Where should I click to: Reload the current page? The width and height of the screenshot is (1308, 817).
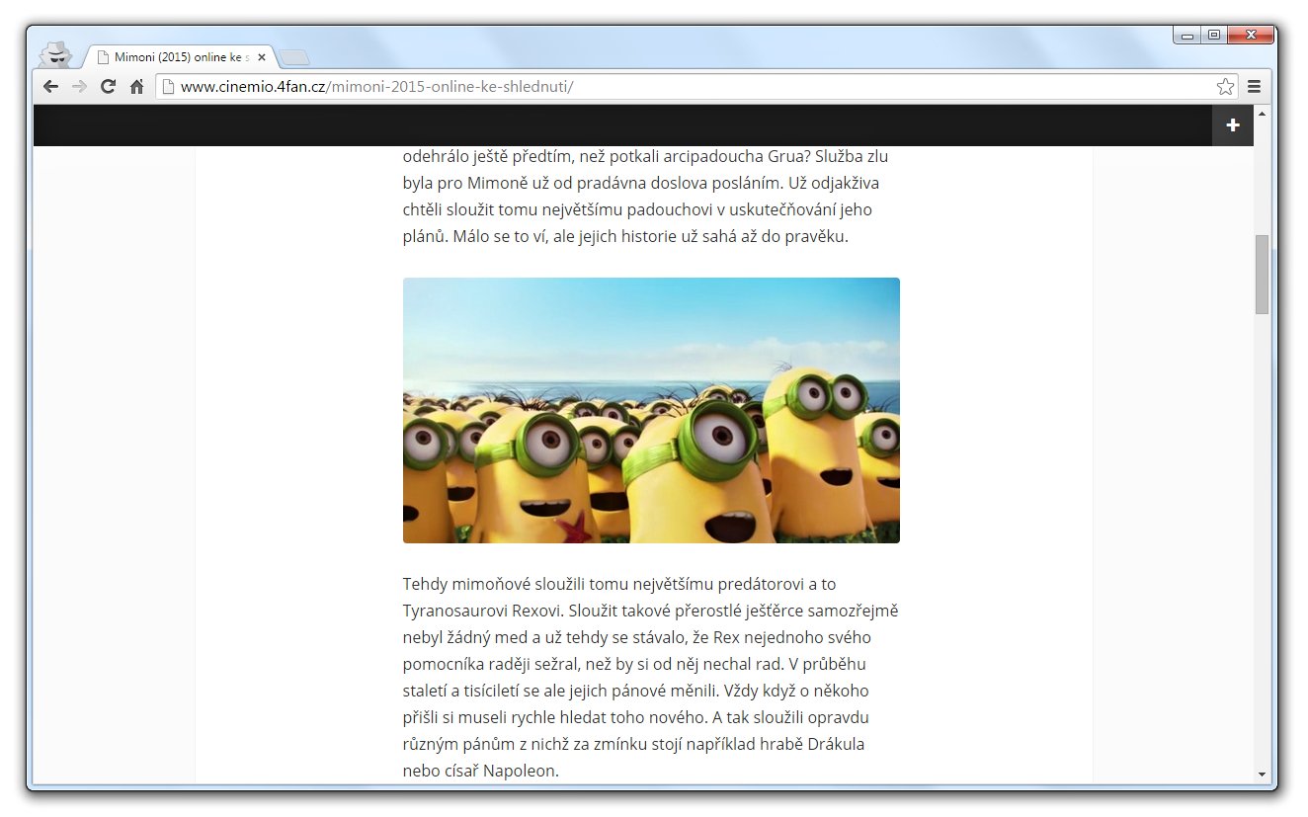[109, 87]
